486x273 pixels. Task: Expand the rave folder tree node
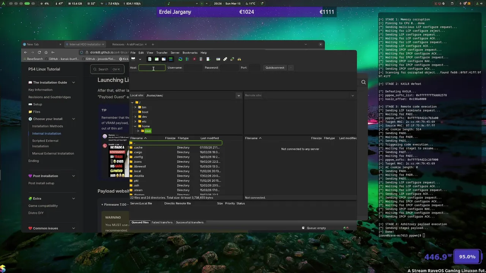click(x=138, y=131)
